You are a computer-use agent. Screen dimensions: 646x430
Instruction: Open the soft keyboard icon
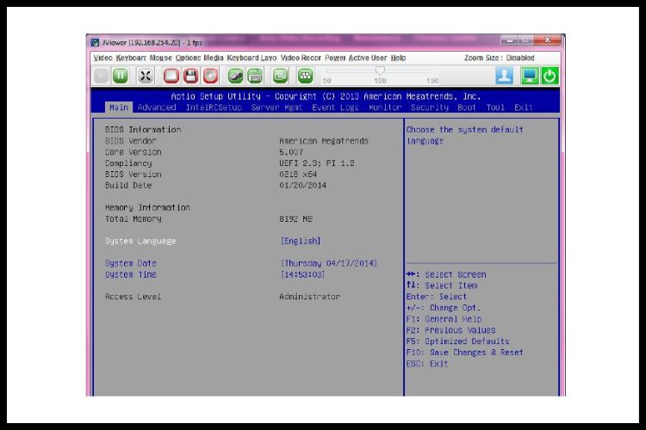click(255, 76)
